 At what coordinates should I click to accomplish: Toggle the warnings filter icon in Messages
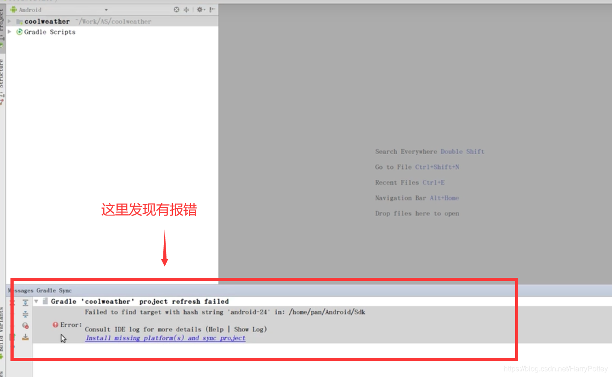pyautogui.click(x=25, y=326)
